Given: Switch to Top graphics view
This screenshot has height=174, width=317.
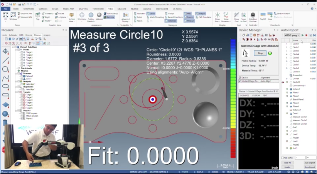Looking at the screenshot, I should (x=38, y=16).
